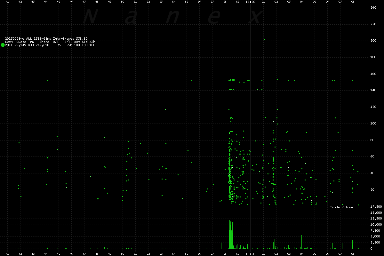Click the %Qt column header
The image size is (384, 256).
[x=77, y=42]
